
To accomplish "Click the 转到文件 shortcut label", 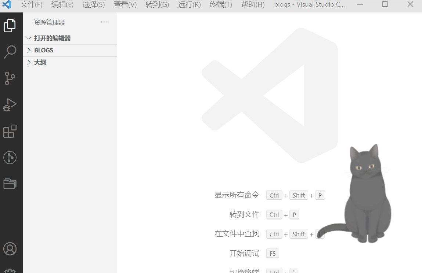I will click(244, 214).
